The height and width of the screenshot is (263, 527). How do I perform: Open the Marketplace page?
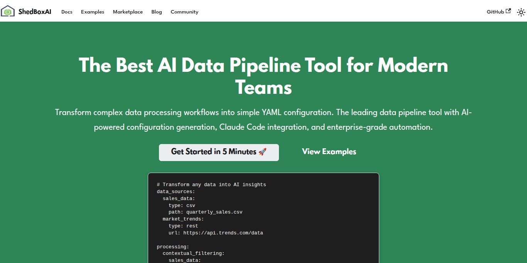[128, 12]
